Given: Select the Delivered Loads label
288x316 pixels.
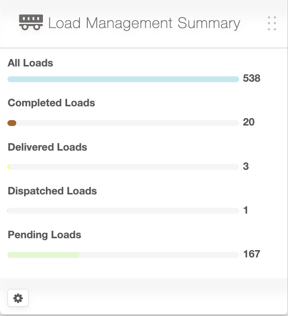Looking at the screenshot, I should [47, 147].
